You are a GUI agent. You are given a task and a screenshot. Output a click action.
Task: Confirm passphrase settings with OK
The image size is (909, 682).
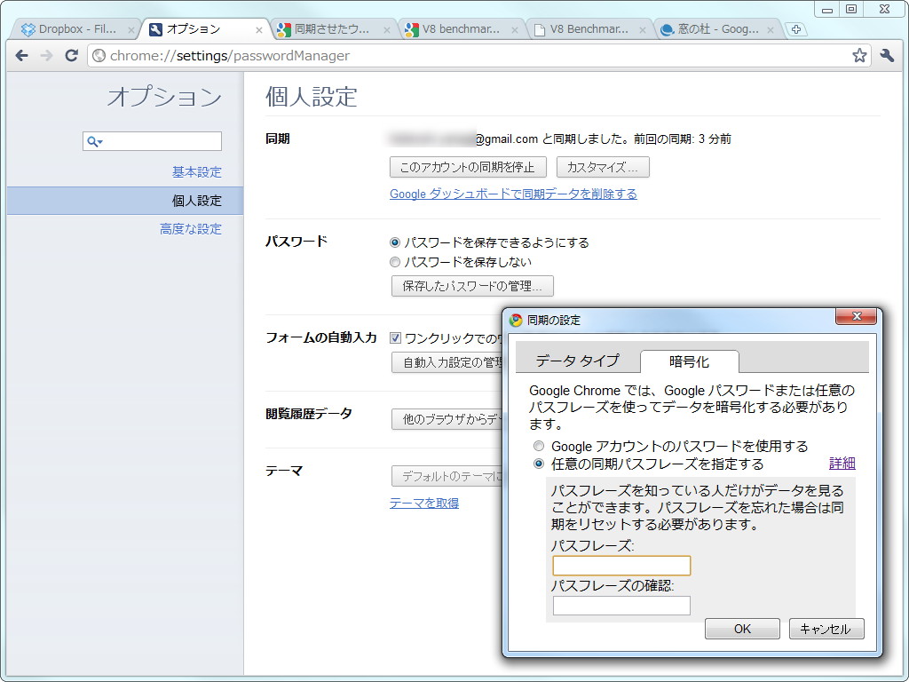742,629
